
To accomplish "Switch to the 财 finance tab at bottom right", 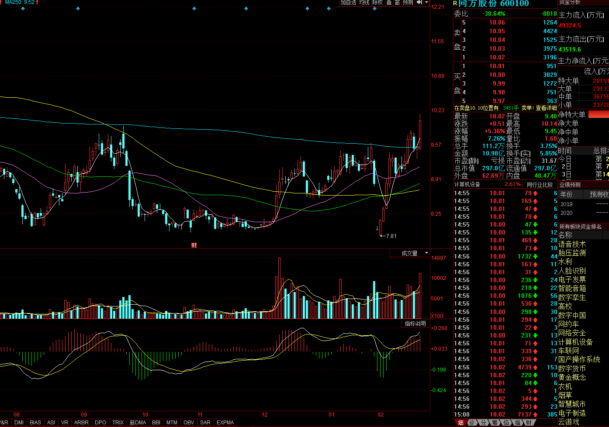I will tap(529, 423).
